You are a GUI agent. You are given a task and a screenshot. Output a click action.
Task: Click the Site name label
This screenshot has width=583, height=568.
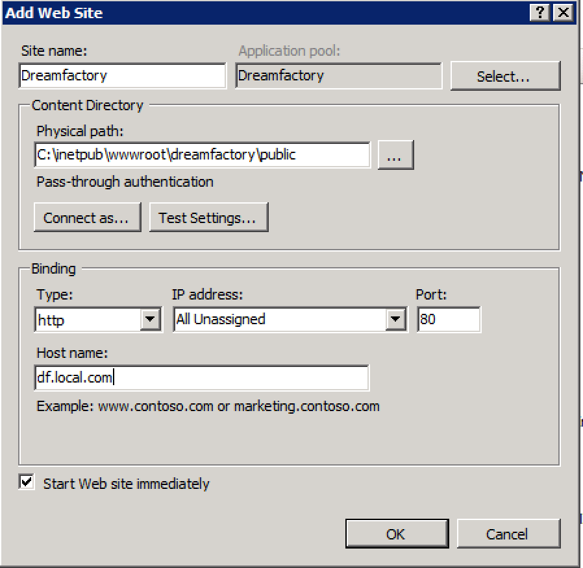pyautogui.click(x=54, y=51)
